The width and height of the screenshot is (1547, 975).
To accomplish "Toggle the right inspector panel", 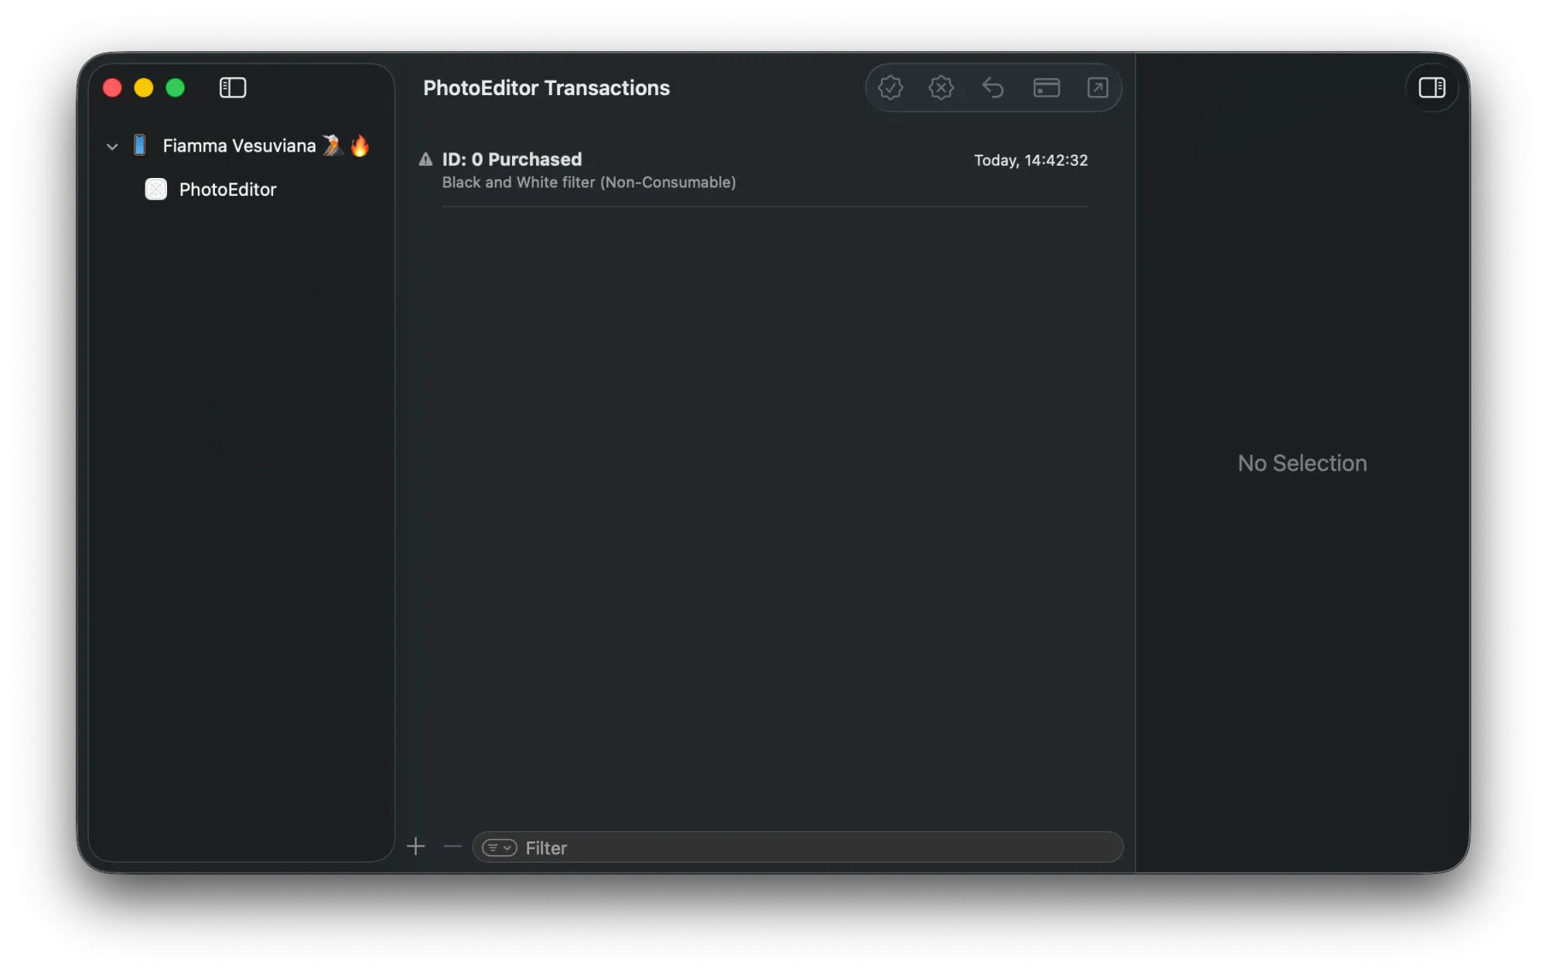I will point(1432,87).
